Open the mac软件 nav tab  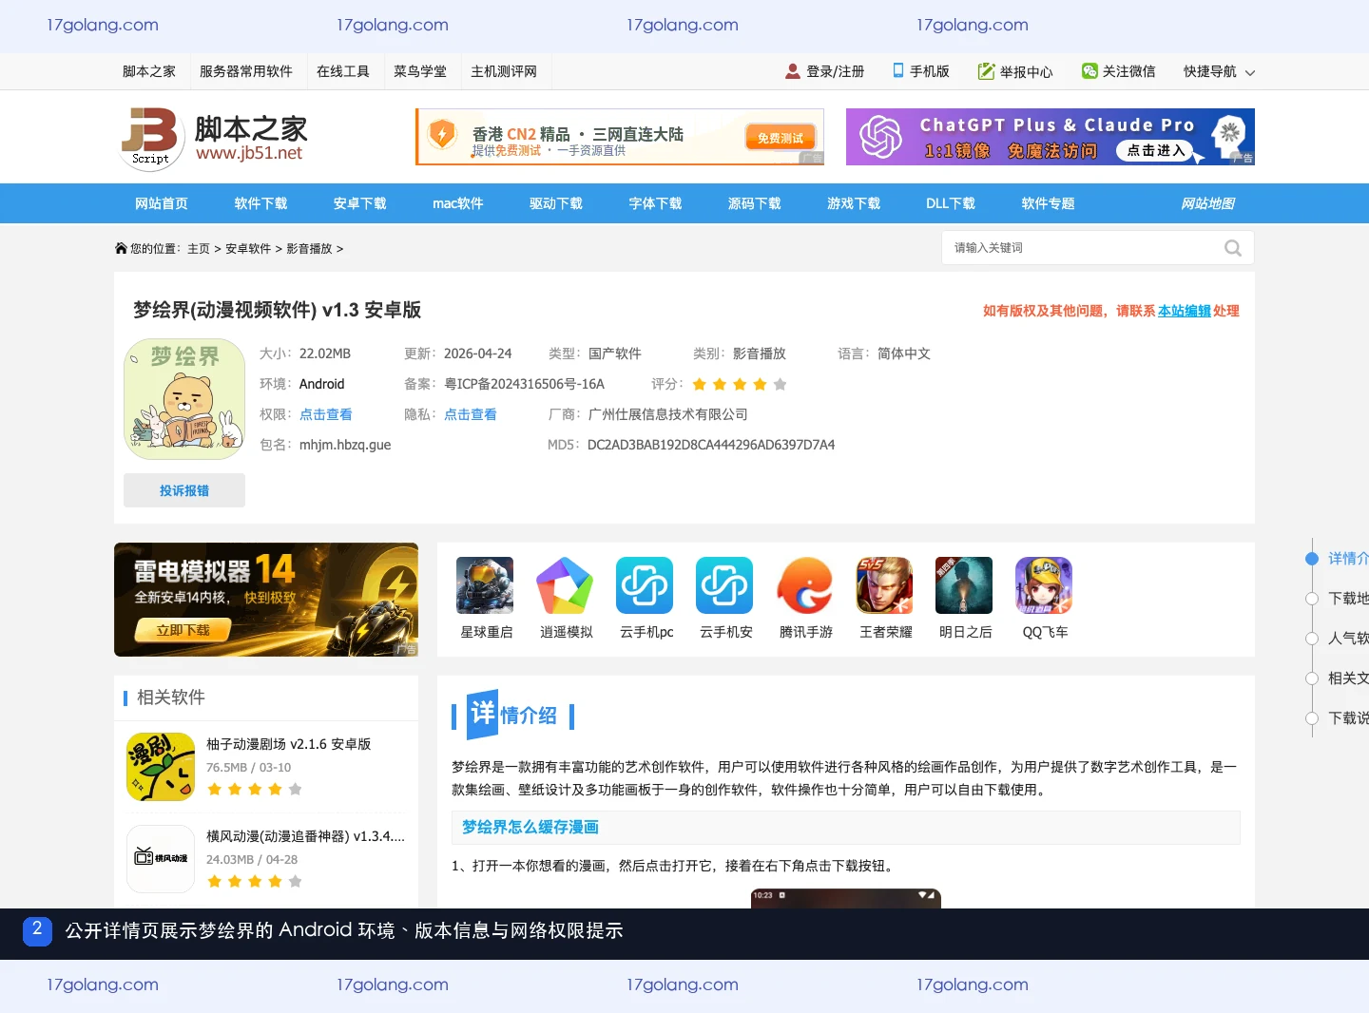pos(458,203)
